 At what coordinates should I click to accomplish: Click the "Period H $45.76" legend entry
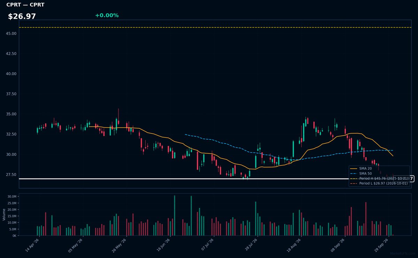click(379, 178)
